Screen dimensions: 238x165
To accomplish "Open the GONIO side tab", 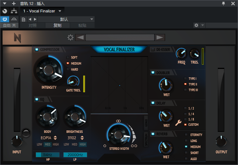I will click(x=146, y=123).
